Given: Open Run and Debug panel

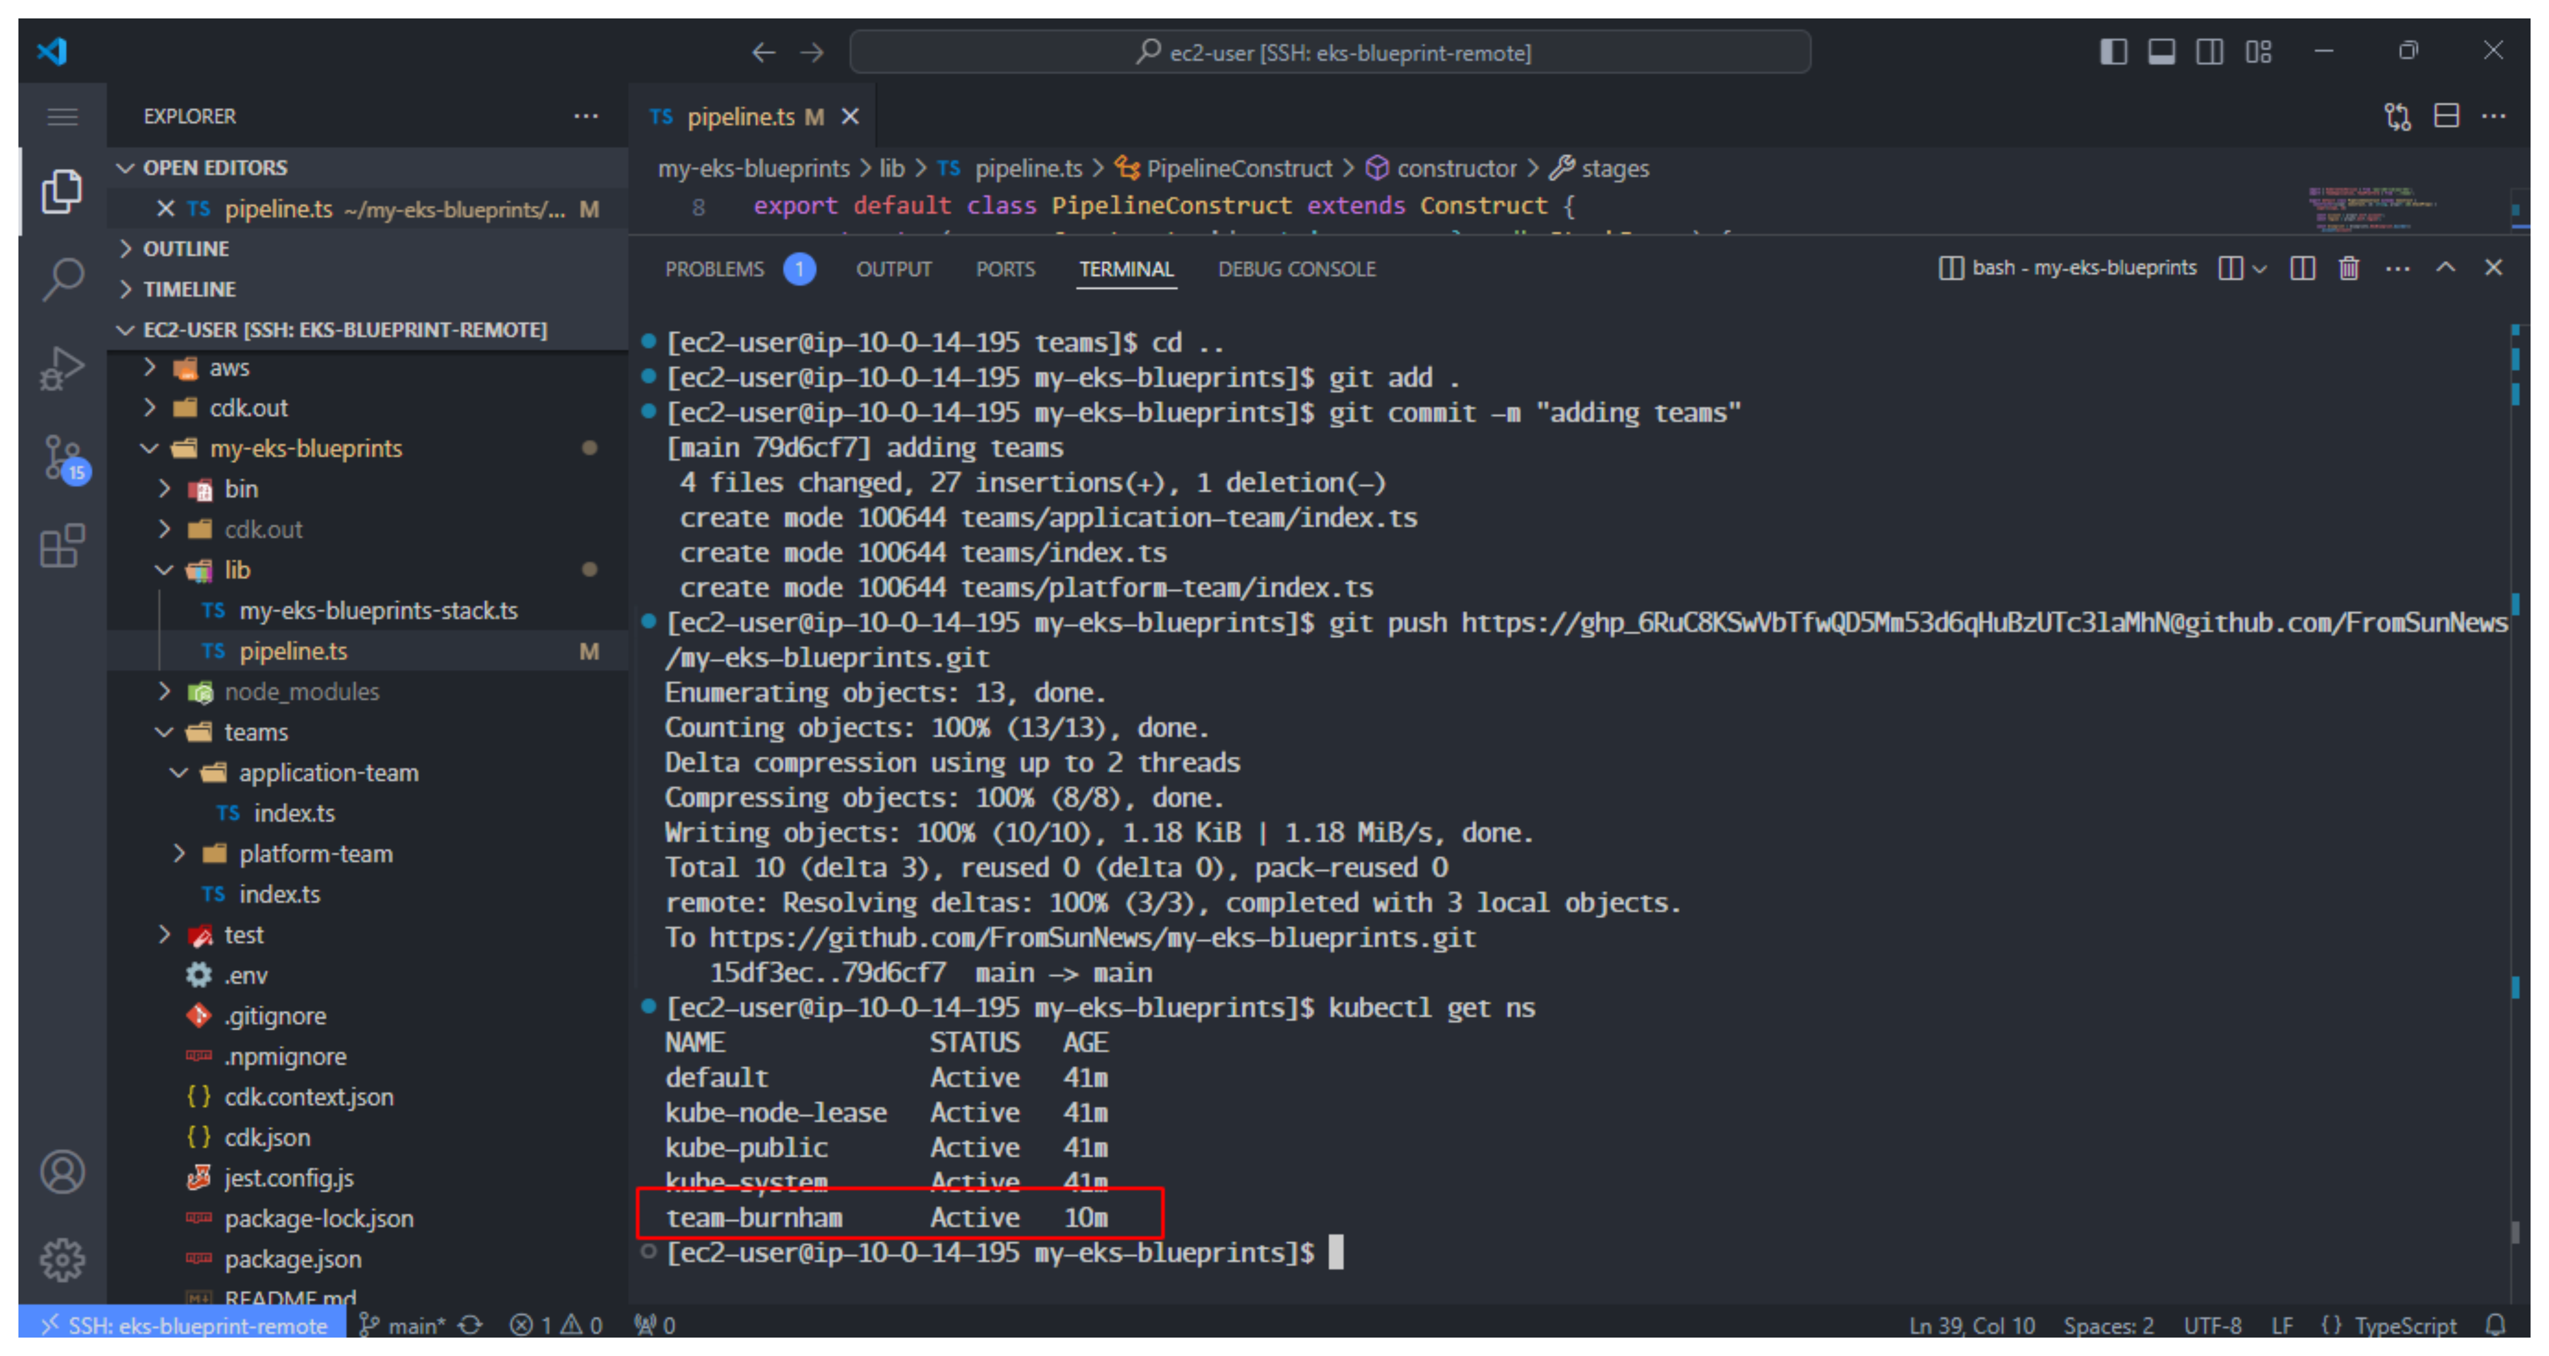Looking at the screenshot, I should (x=61, y=368).
